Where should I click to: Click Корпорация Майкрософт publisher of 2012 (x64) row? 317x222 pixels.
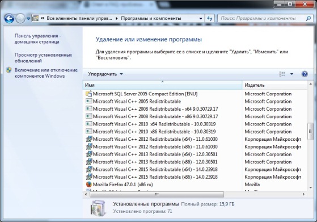tap(273, 139)
